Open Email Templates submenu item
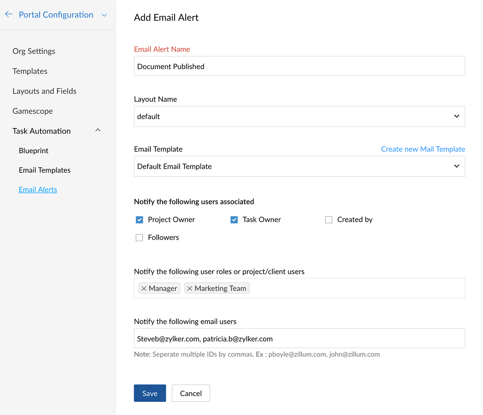This screenshot has height=415, width=483. pos(45,170)
